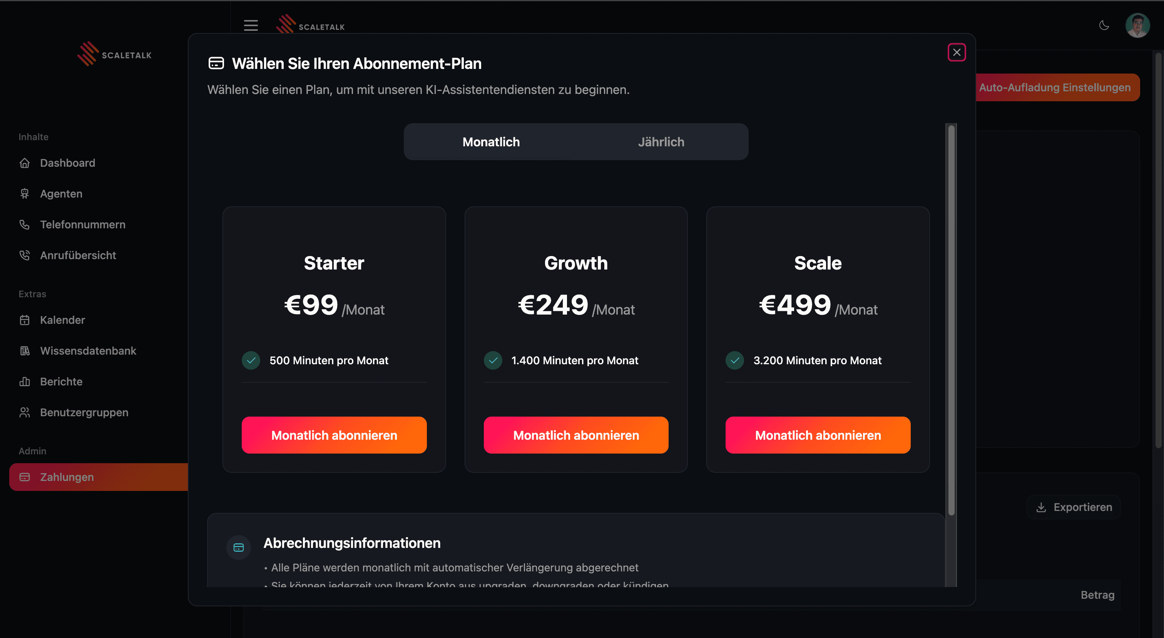Image resolution: width=1164 pixels, height=638 pixels.
Task: Click the Exportieren download button
Action: click(x=1074, y=507)
